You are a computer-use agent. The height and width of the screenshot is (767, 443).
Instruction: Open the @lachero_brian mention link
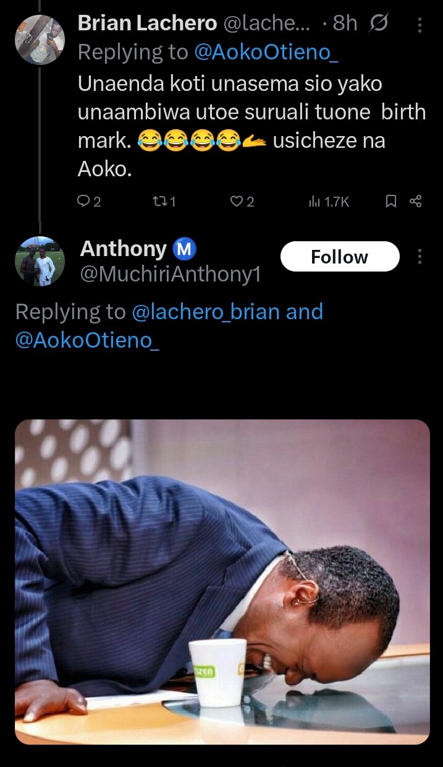(206, 312)
